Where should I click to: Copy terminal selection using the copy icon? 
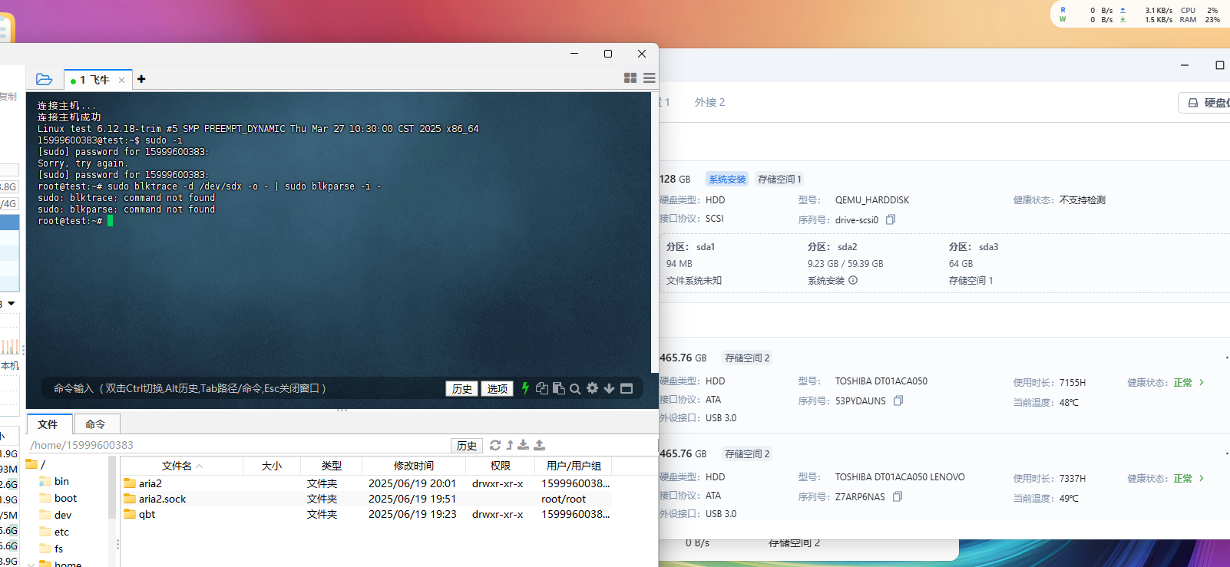[x=542, y=388]
